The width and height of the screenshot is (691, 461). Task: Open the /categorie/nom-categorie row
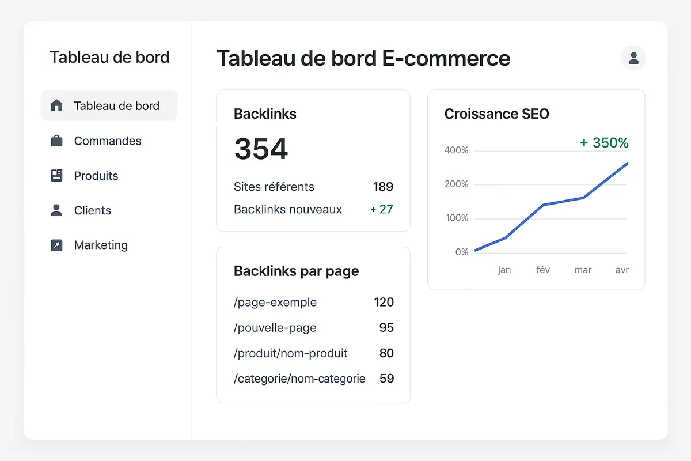[314, 379]
